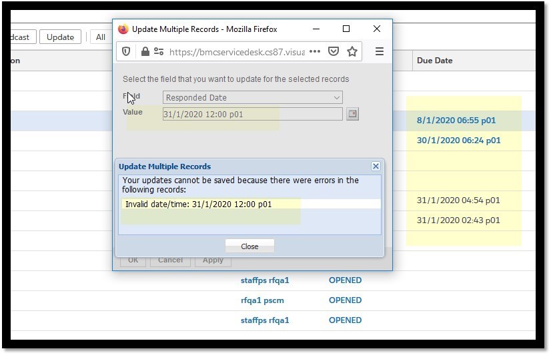Open site permissions icon in address bar
Screen dimensions: 551x355
click(x=159, y=51)
